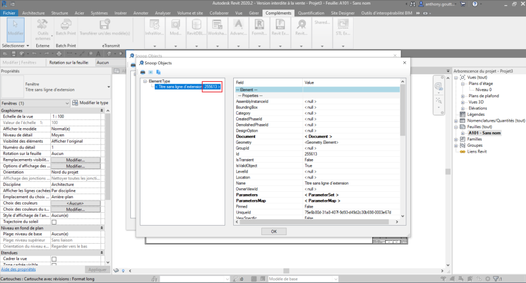The height and width of the screenshot is (283, 526).
Task: Open the Aide des propriétés link
Action: (18, 270)
